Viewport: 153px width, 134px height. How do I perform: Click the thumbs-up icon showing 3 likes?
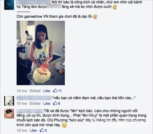point(42,130)
